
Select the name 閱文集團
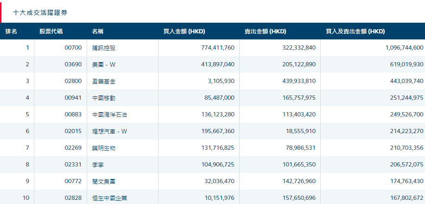coord(104,181)
